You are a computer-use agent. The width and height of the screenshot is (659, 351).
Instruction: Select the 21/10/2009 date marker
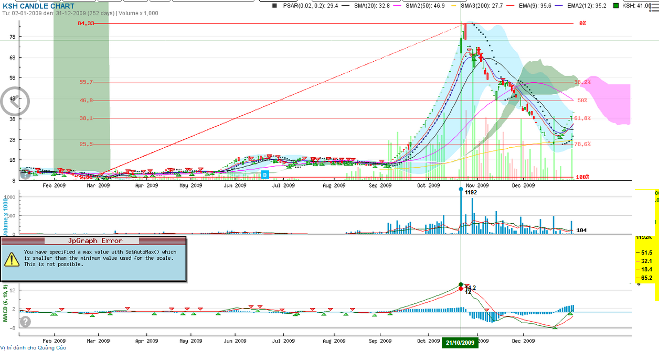(461, 343)
